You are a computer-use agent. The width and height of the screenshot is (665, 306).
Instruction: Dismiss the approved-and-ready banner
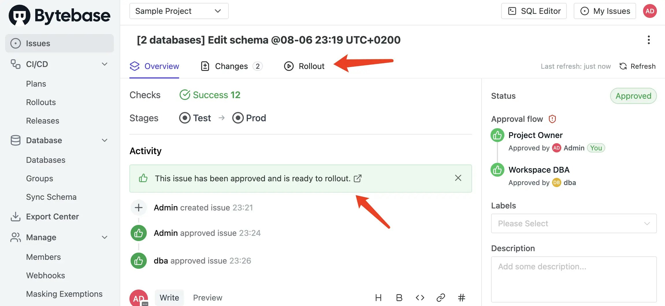click(458, 178)
